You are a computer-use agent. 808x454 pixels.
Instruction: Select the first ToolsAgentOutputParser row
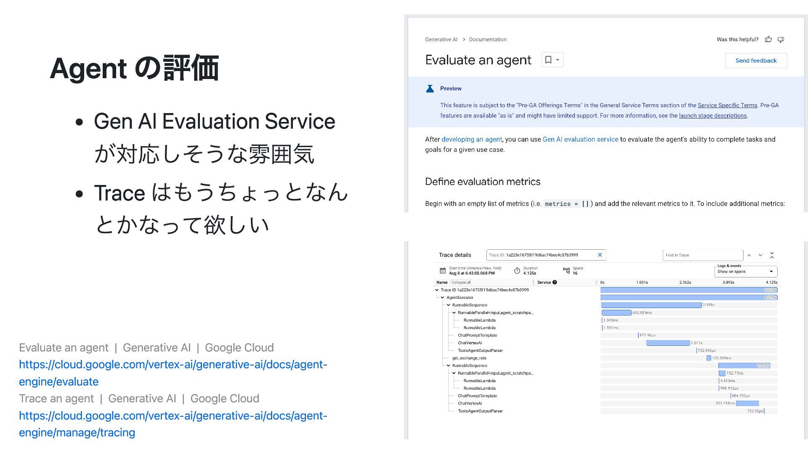pos(480,351)
